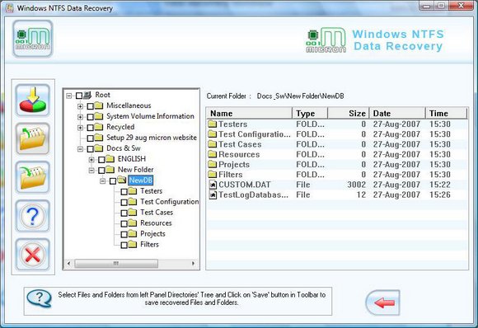Image resolution: width=478 pixels, height=328 pixels.
Task: Click the tree panel horizontal scrollbar thumb
Action: [x=116, y=263]
